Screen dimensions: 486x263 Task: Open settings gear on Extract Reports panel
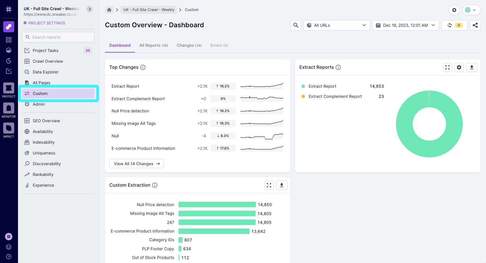point(459,67)
